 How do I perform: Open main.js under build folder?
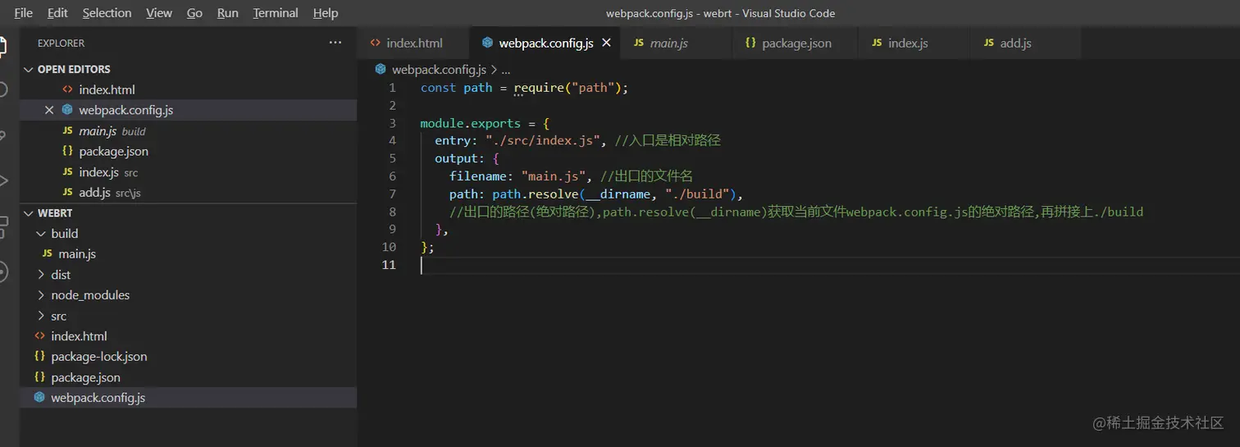click(x=189, y=254)
